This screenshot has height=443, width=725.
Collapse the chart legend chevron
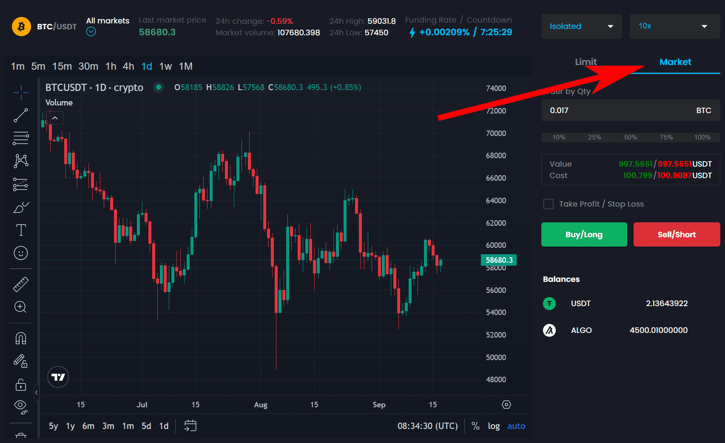coord(55,118)
